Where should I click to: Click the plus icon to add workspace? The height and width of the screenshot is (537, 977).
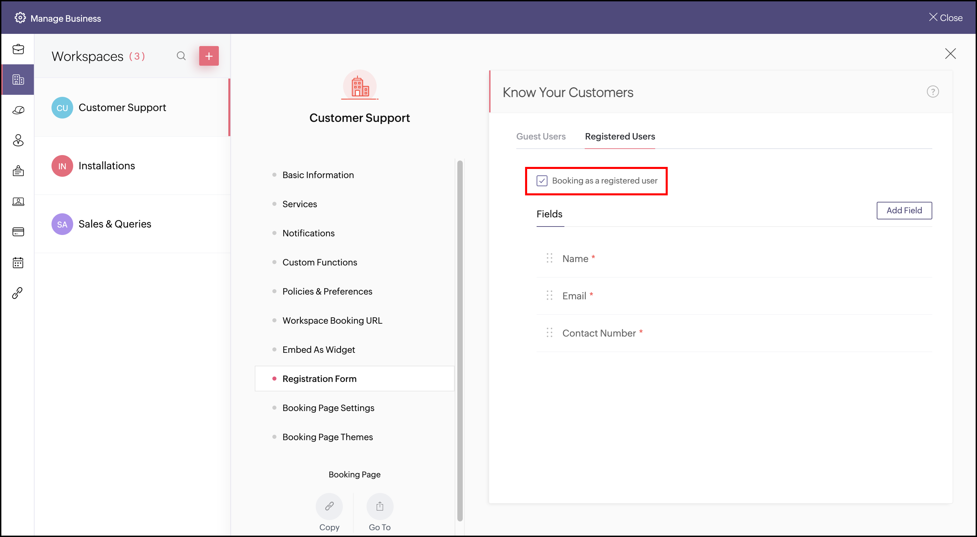209,56
